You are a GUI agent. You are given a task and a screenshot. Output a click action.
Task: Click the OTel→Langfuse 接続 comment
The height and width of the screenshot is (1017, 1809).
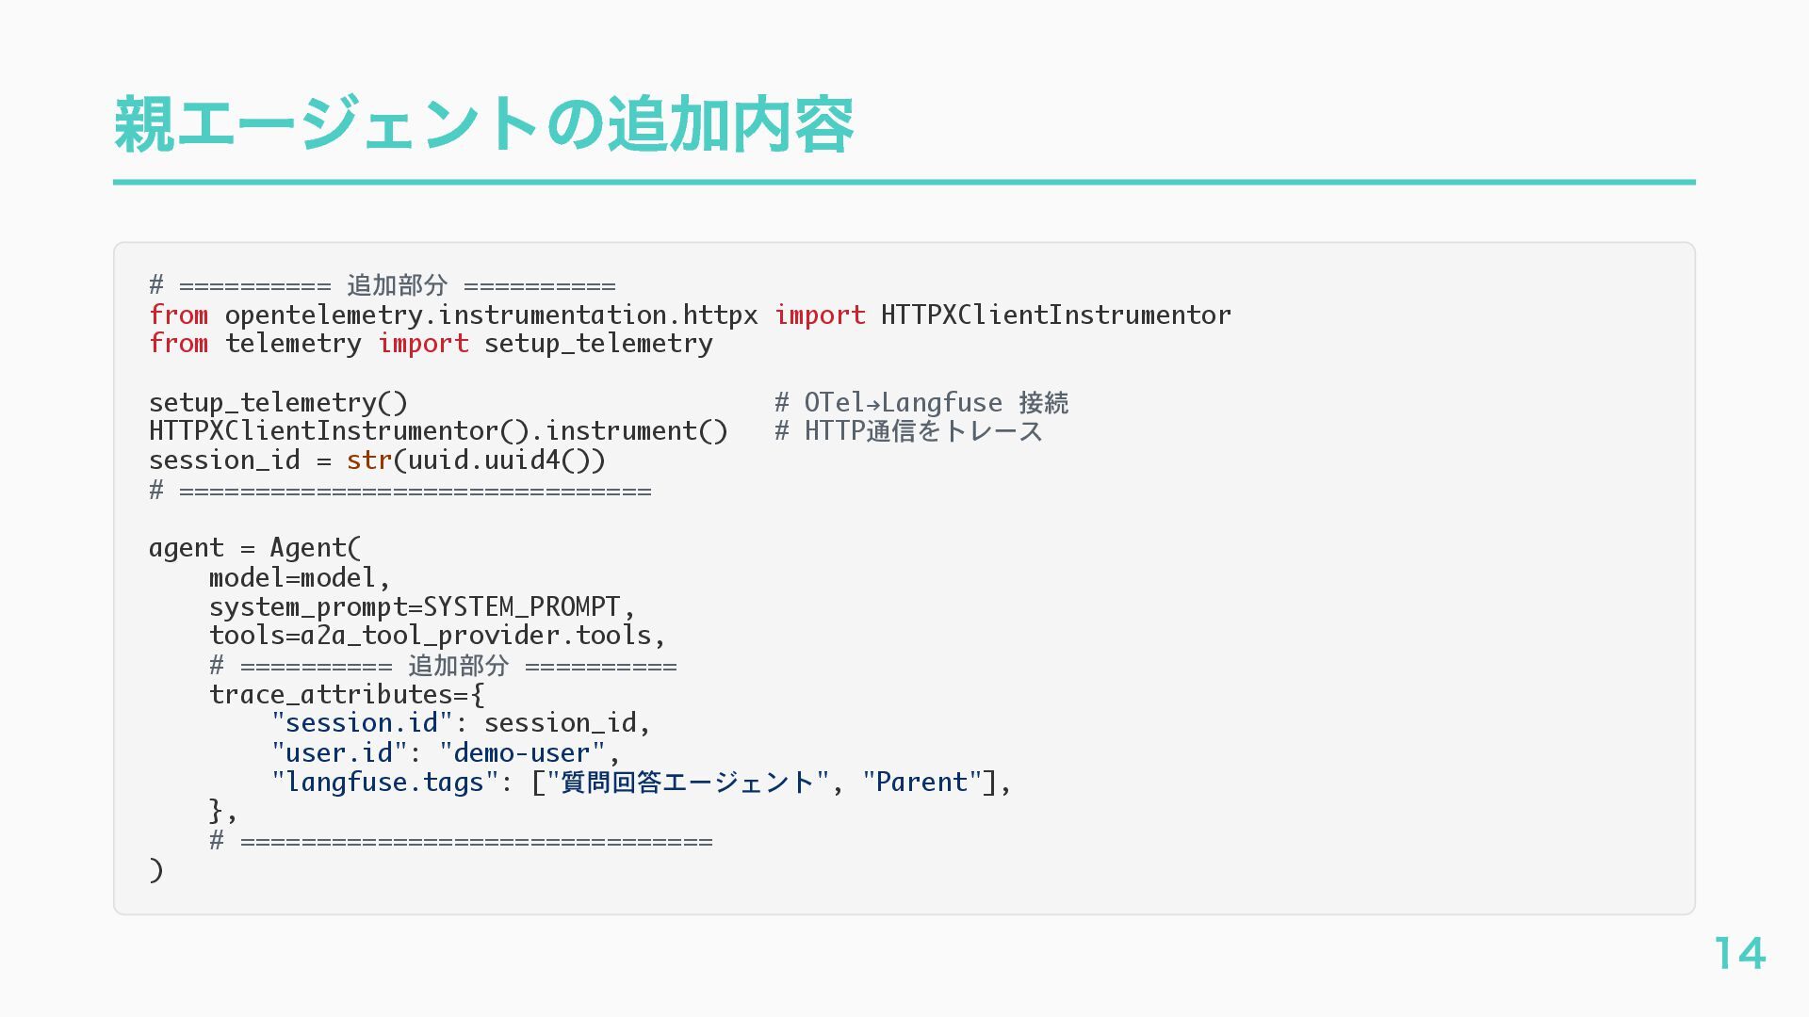(x=921, y=403)
